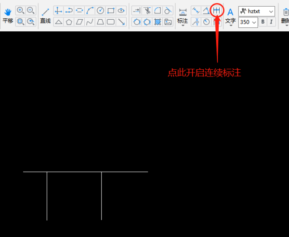Image resolution: width=289 pixels, height=237 pixels.
Task: Select the Pan (平移) hand tool
Action: pyautogui.click(x=8, y=16)
